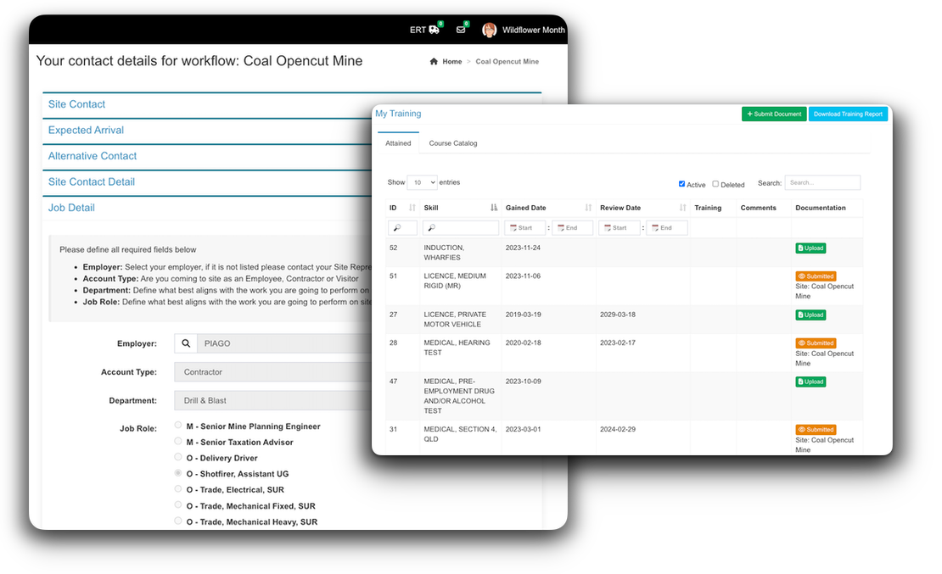Image resolution: width=942 pixels, height=574 pixels.
Task: Open the mail envelope notifications icon
Action: pyautogui.click(x=461, y=30)
